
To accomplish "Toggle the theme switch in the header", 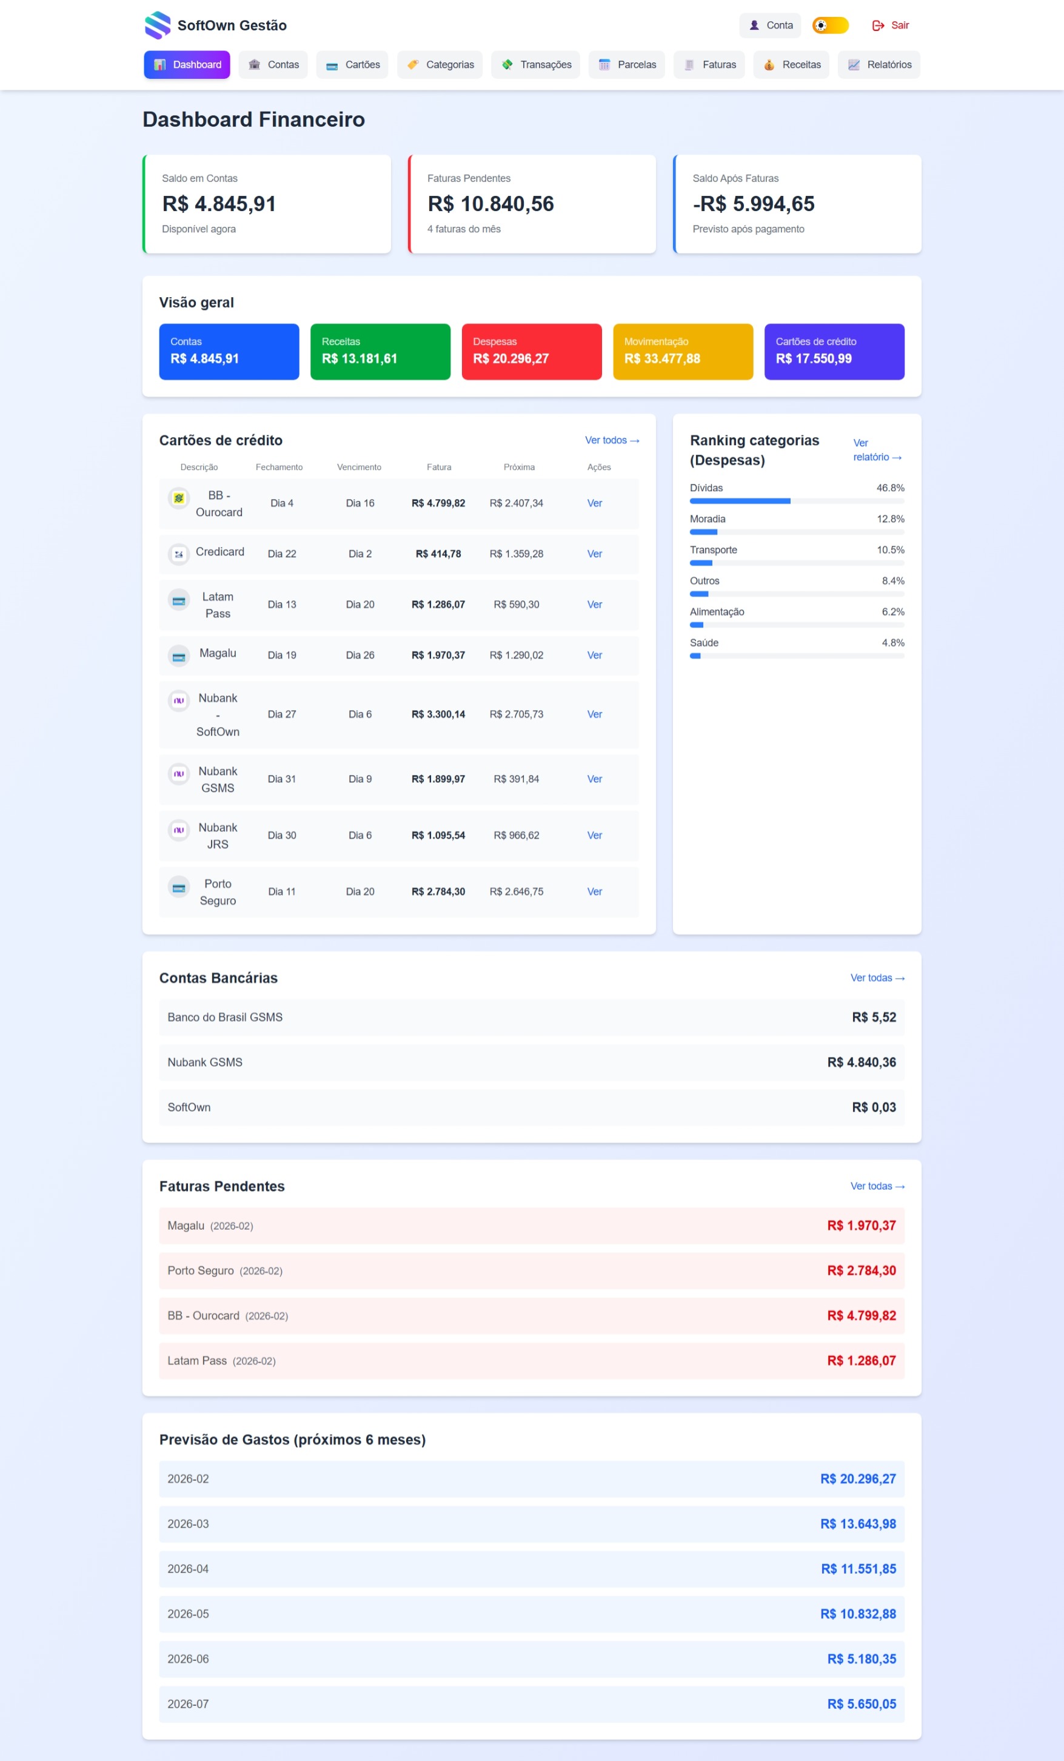I will coord(829,25).
